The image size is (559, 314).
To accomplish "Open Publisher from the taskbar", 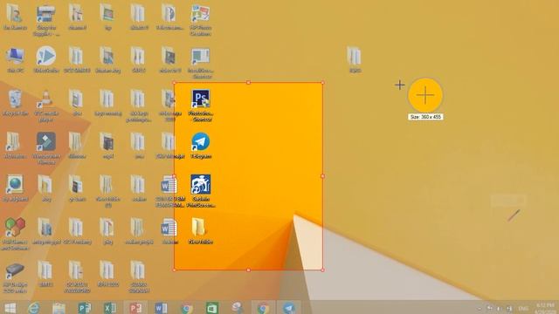I will point(85,308).
